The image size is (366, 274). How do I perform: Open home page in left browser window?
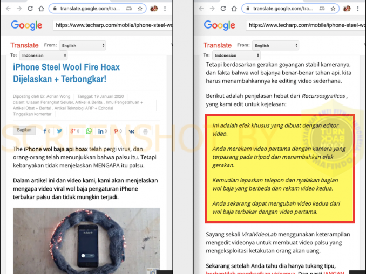pos(41,9)
